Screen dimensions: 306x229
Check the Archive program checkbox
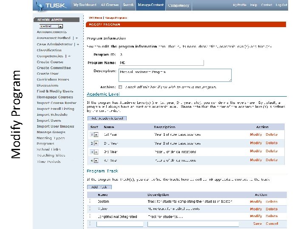[x=120, y=87]
